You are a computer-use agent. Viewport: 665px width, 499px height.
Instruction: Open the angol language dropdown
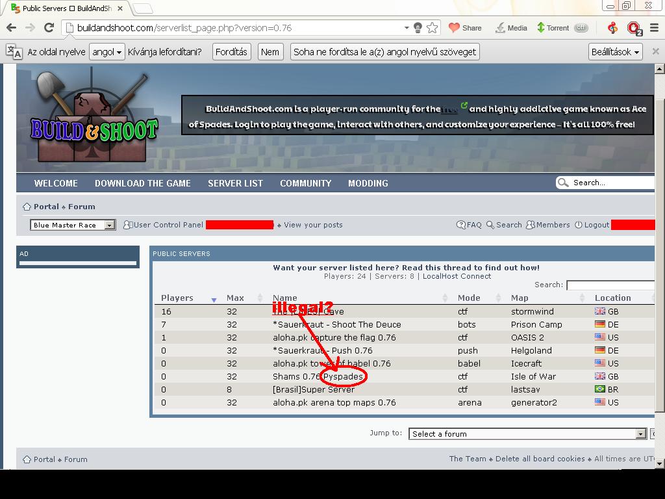[107, 52]
